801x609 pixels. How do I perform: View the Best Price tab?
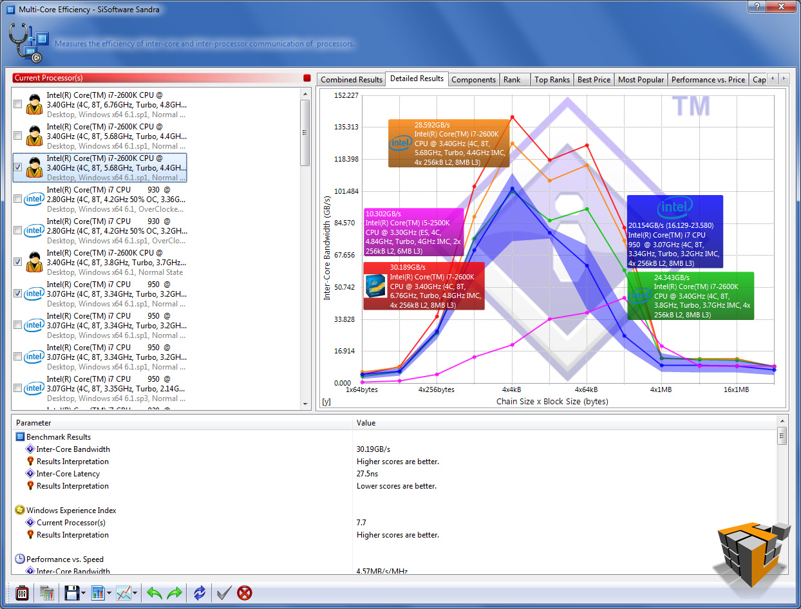[x=594, y=80]
